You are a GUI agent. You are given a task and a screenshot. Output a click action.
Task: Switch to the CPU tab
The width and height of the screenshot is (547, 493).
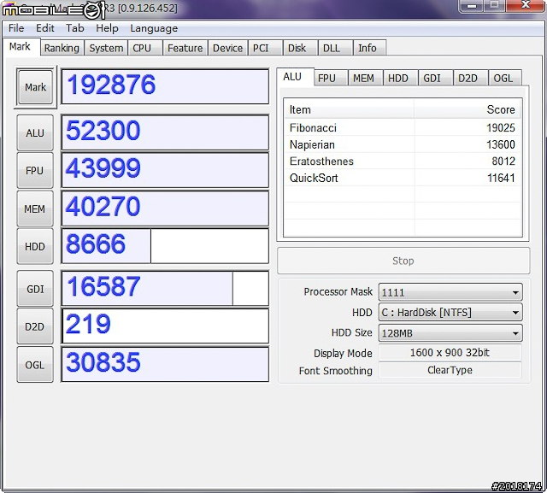click(x=142, y=49)
